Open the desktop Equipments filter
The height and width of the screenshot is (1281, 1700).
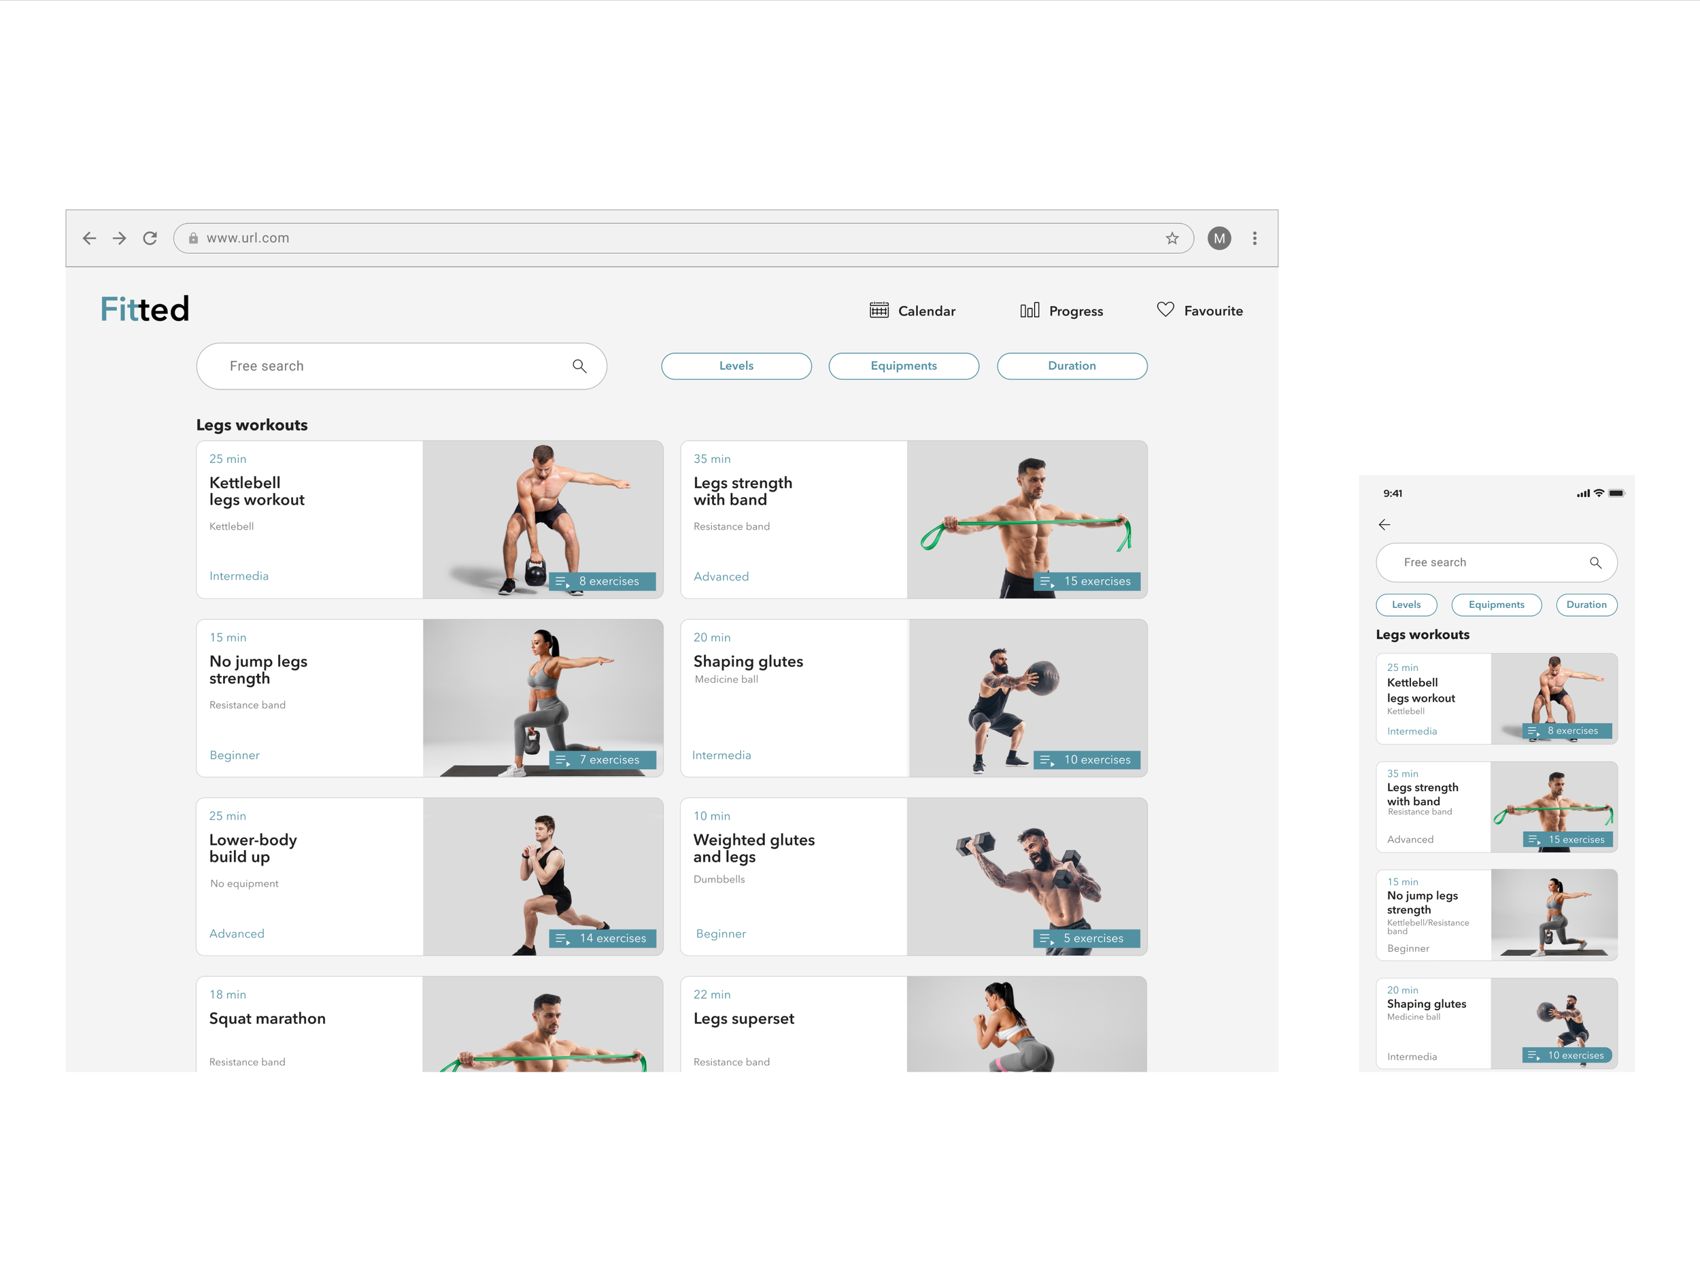(903, 366)
